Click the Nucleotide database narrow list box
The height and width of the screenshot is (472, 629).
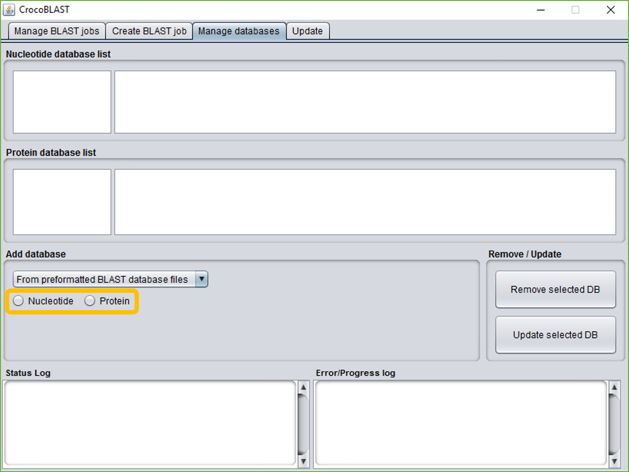pyautogui.click(x=62, y=102)
